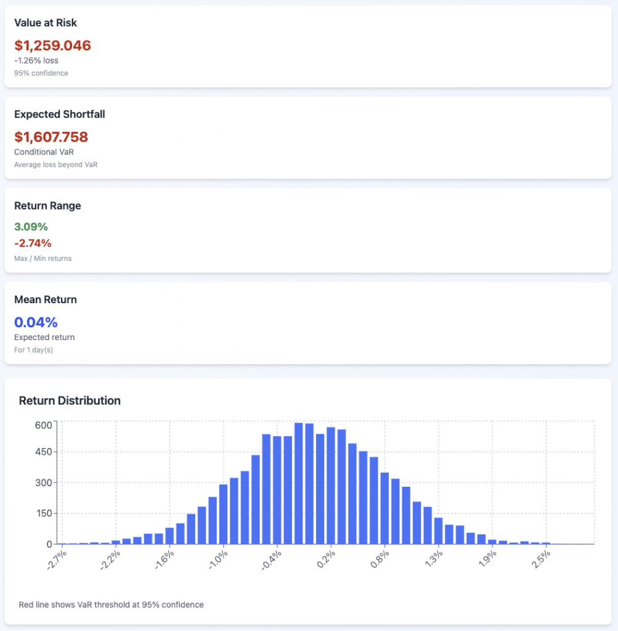Select the red -2.74% min return
The image size is (618, 631).
tap(33, 243)
